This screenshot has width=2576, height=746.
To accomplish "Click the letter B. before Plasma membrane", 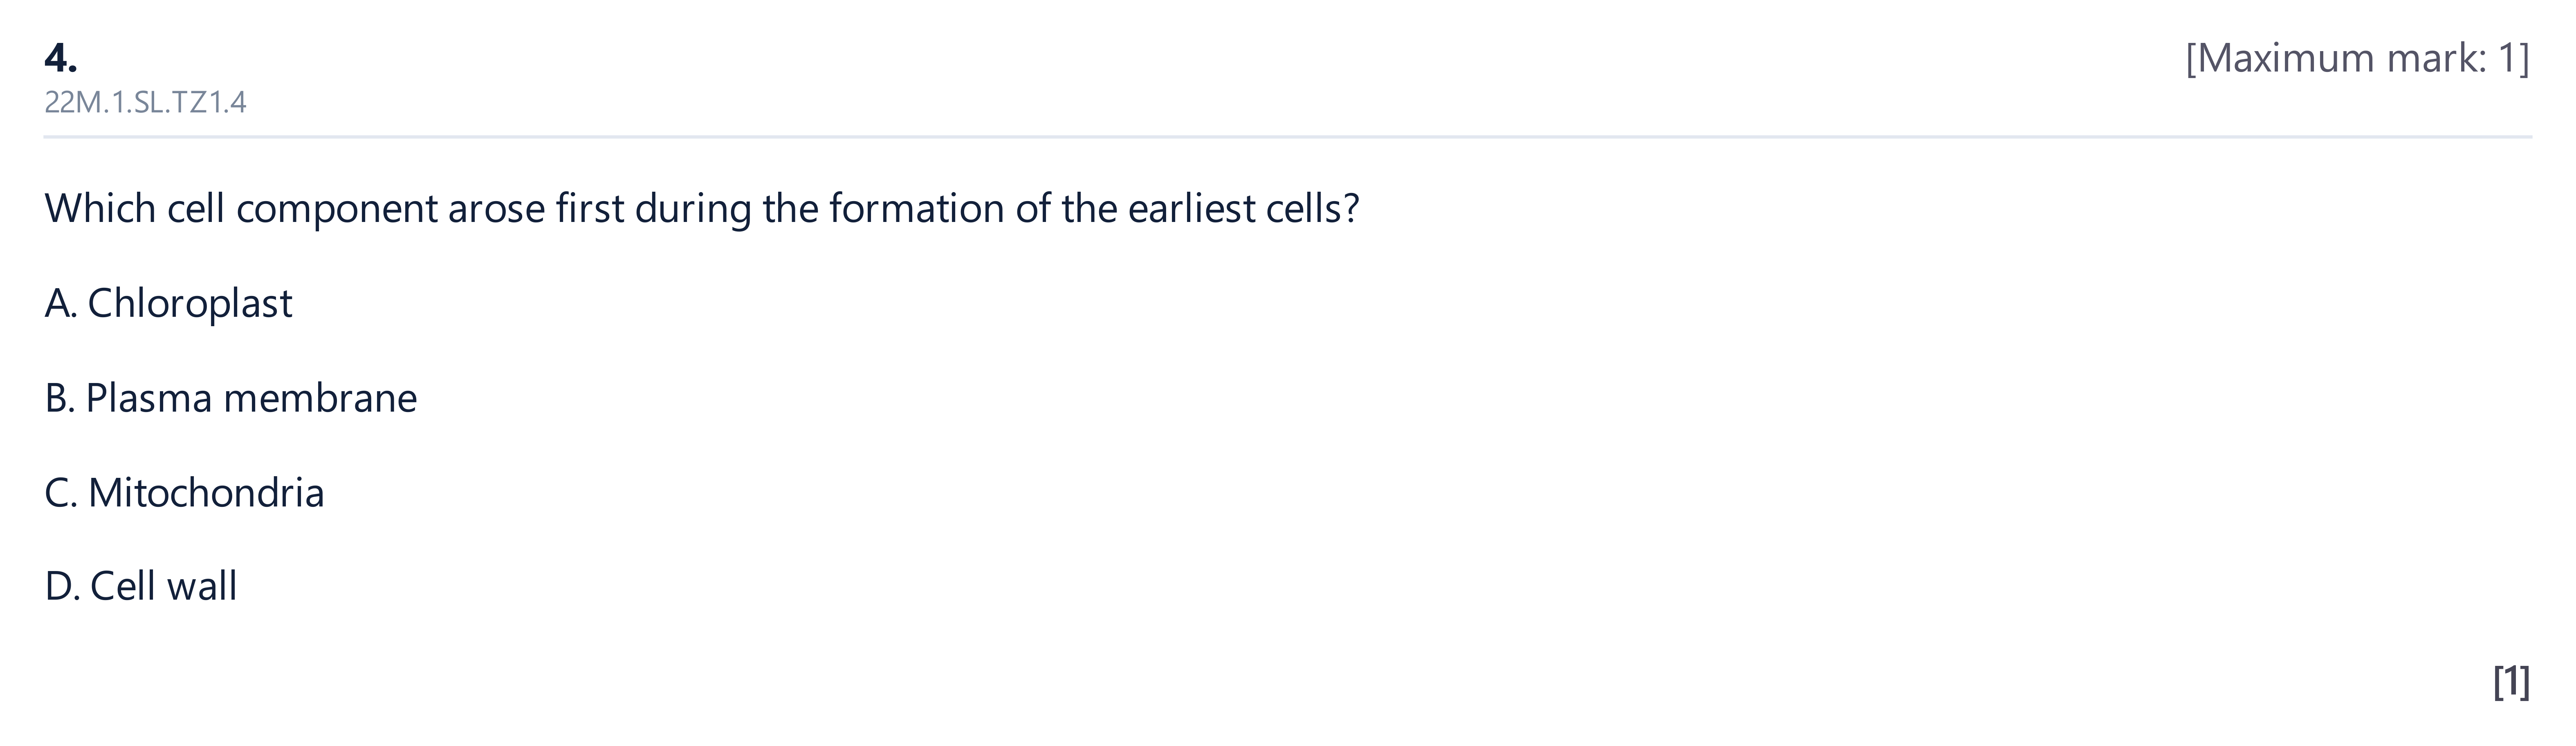I will [x=60, y=398].
